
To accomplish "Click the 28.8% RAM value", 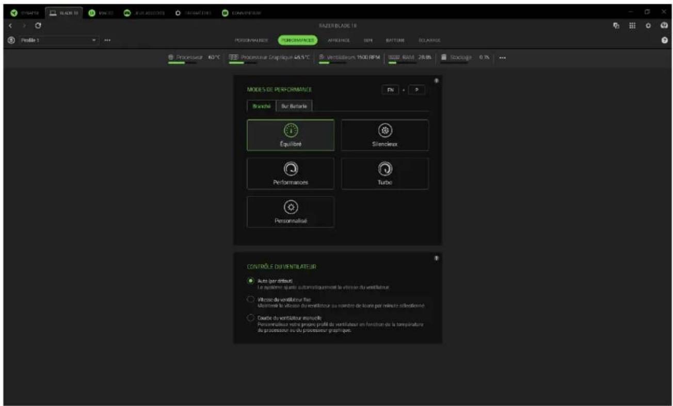I will [x=424, y=57].
